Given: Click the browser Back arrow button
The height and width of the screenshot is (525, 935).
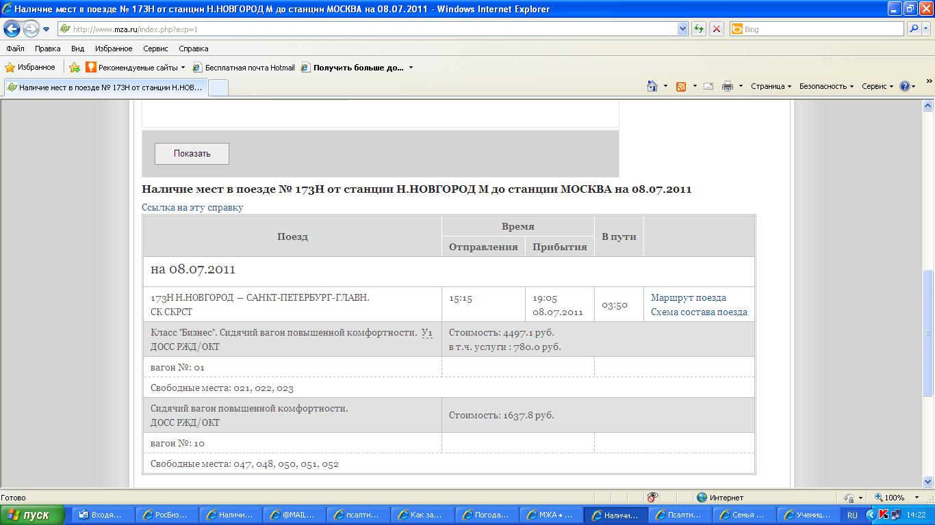Looking at the screenshot, I should [x=12, y=29].
